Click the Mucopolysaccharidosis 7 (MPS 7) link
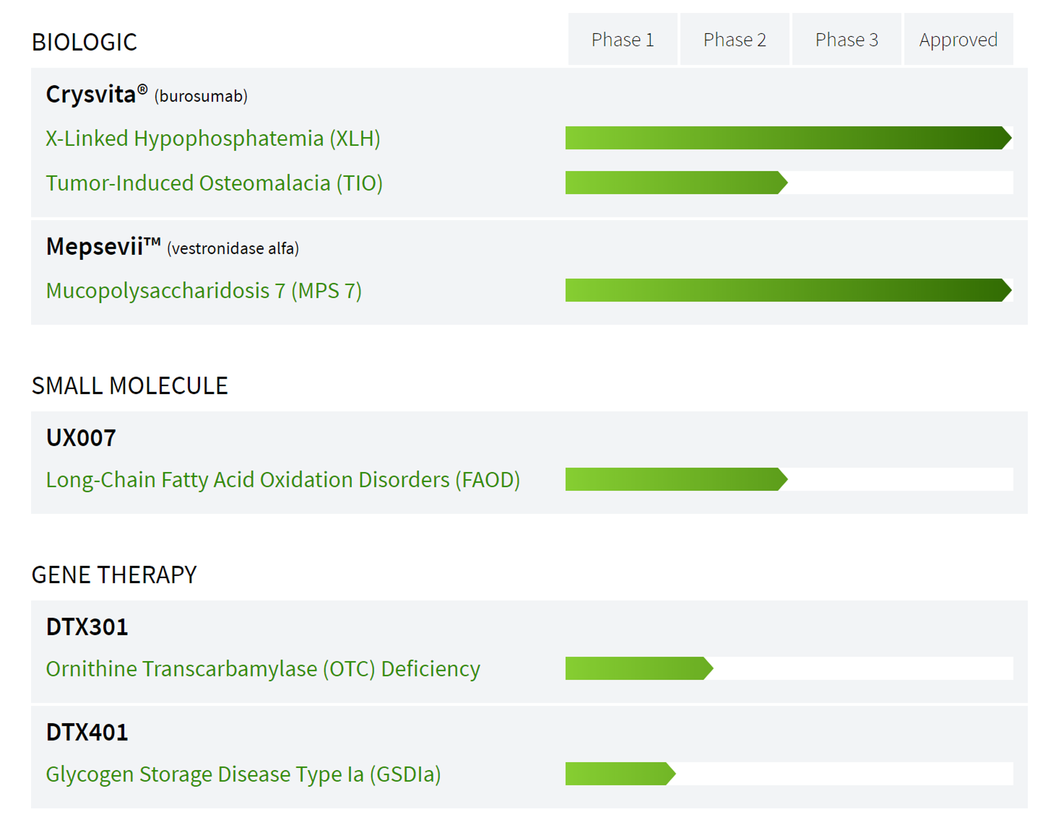Image resolution: width=1043 pixels, height=817 pixels. [x=203, y=291]
